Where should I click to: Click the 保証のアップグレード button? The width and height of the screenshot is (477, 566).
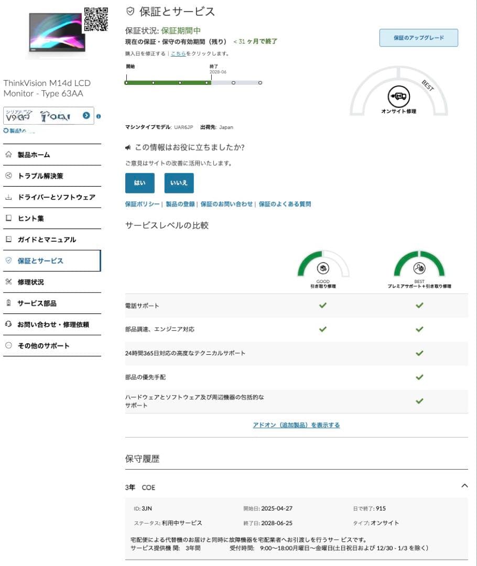418,37
